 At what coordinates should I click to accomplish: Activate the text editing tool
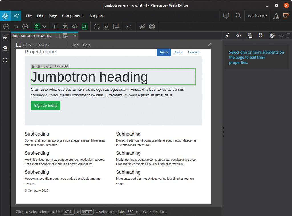56,26
